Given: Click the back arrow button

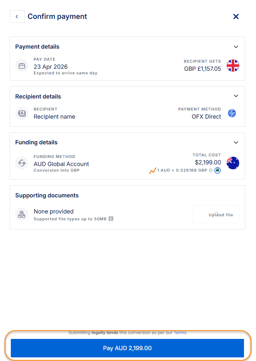Looking at the screenshot, I should click(17, 16).
